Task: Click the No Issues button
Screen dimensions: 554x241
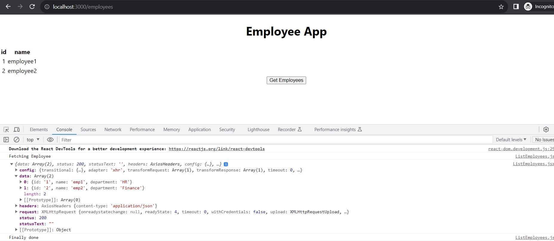Action: [544, 139]
